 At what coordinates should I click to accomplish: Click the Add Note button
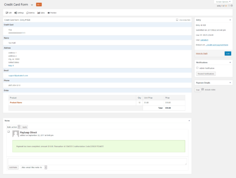(x=13, y=167)
